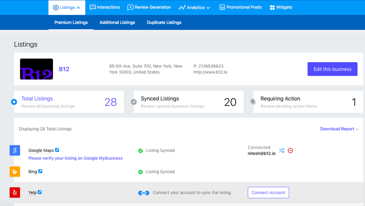Click the blue Google listing logo icon
Viewport: 365px width, 206px height.
pyautogui.click(x=15, y=150)
